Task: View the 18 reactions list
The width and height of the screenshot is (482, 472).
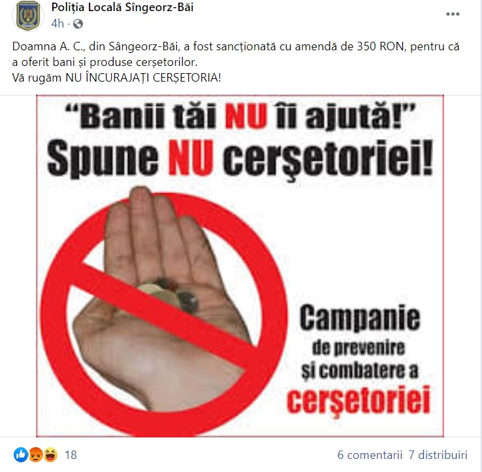Action: (x=71, y=455)
